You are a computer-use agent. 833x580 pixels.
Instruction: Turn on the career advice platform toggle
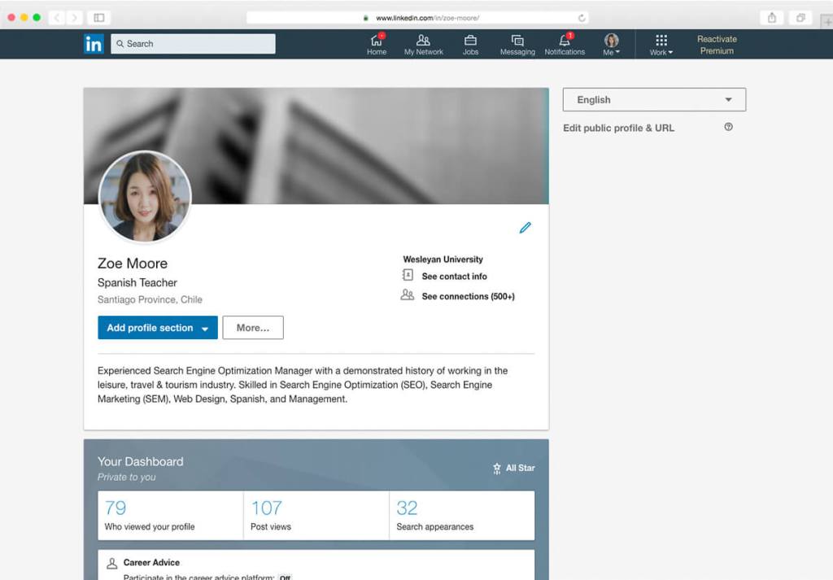pos(284,577)
